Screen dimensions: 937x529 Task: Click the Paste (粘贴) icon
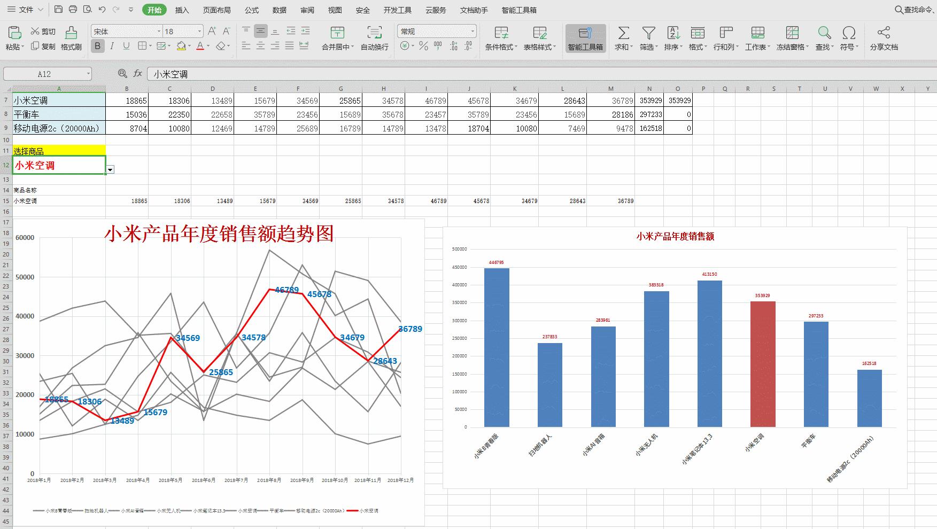(x=14, y=34)
